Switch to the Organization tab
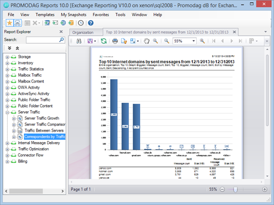274x205 pixels. (83, 32)
